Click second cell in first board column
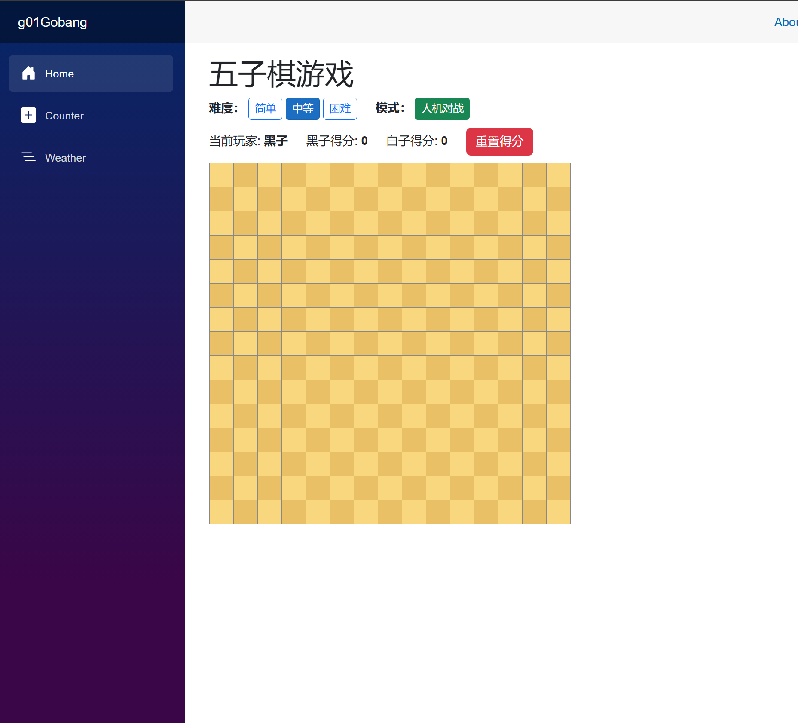This screenshot has height=723, width=798. click(x=221, y=199)
